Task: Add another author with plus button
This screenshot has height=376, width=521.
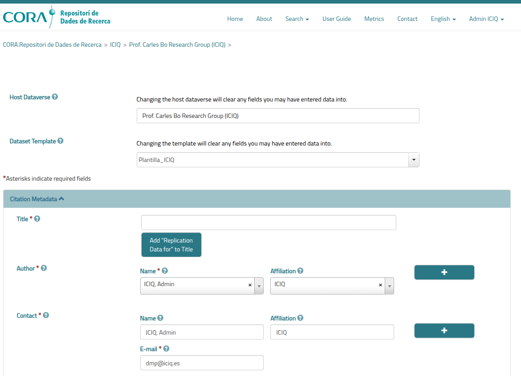Action: tap(444, 272)
